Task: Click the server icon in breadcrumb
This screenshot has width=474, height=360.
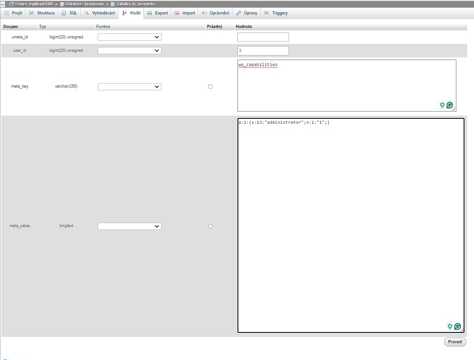Action: click(11, 4)
